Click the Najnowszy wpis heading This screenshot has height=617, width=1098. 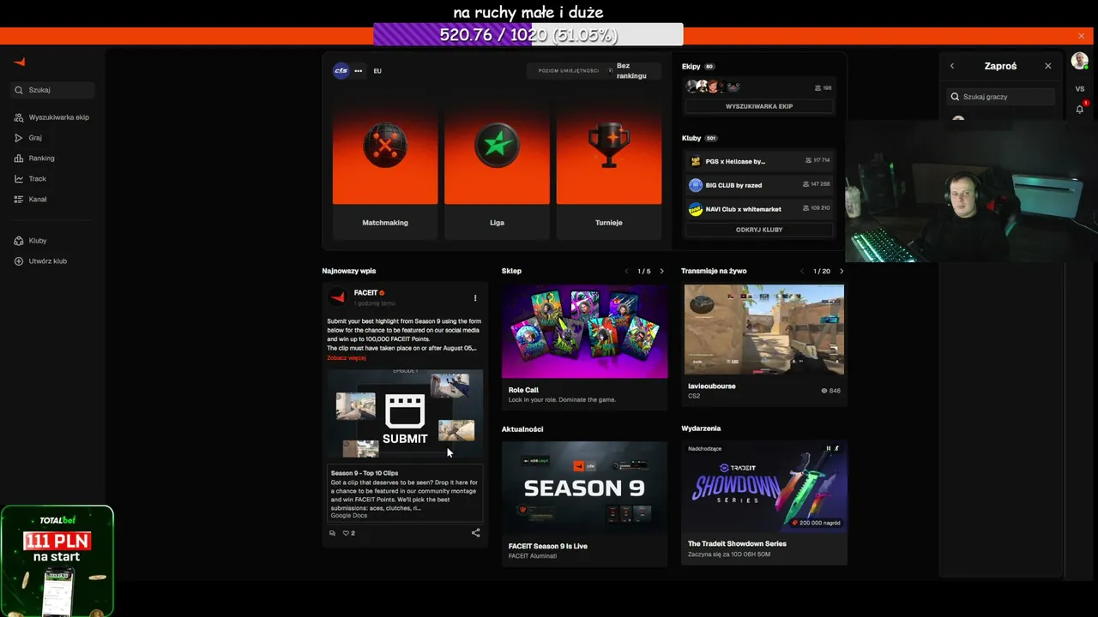pos(349,272)
